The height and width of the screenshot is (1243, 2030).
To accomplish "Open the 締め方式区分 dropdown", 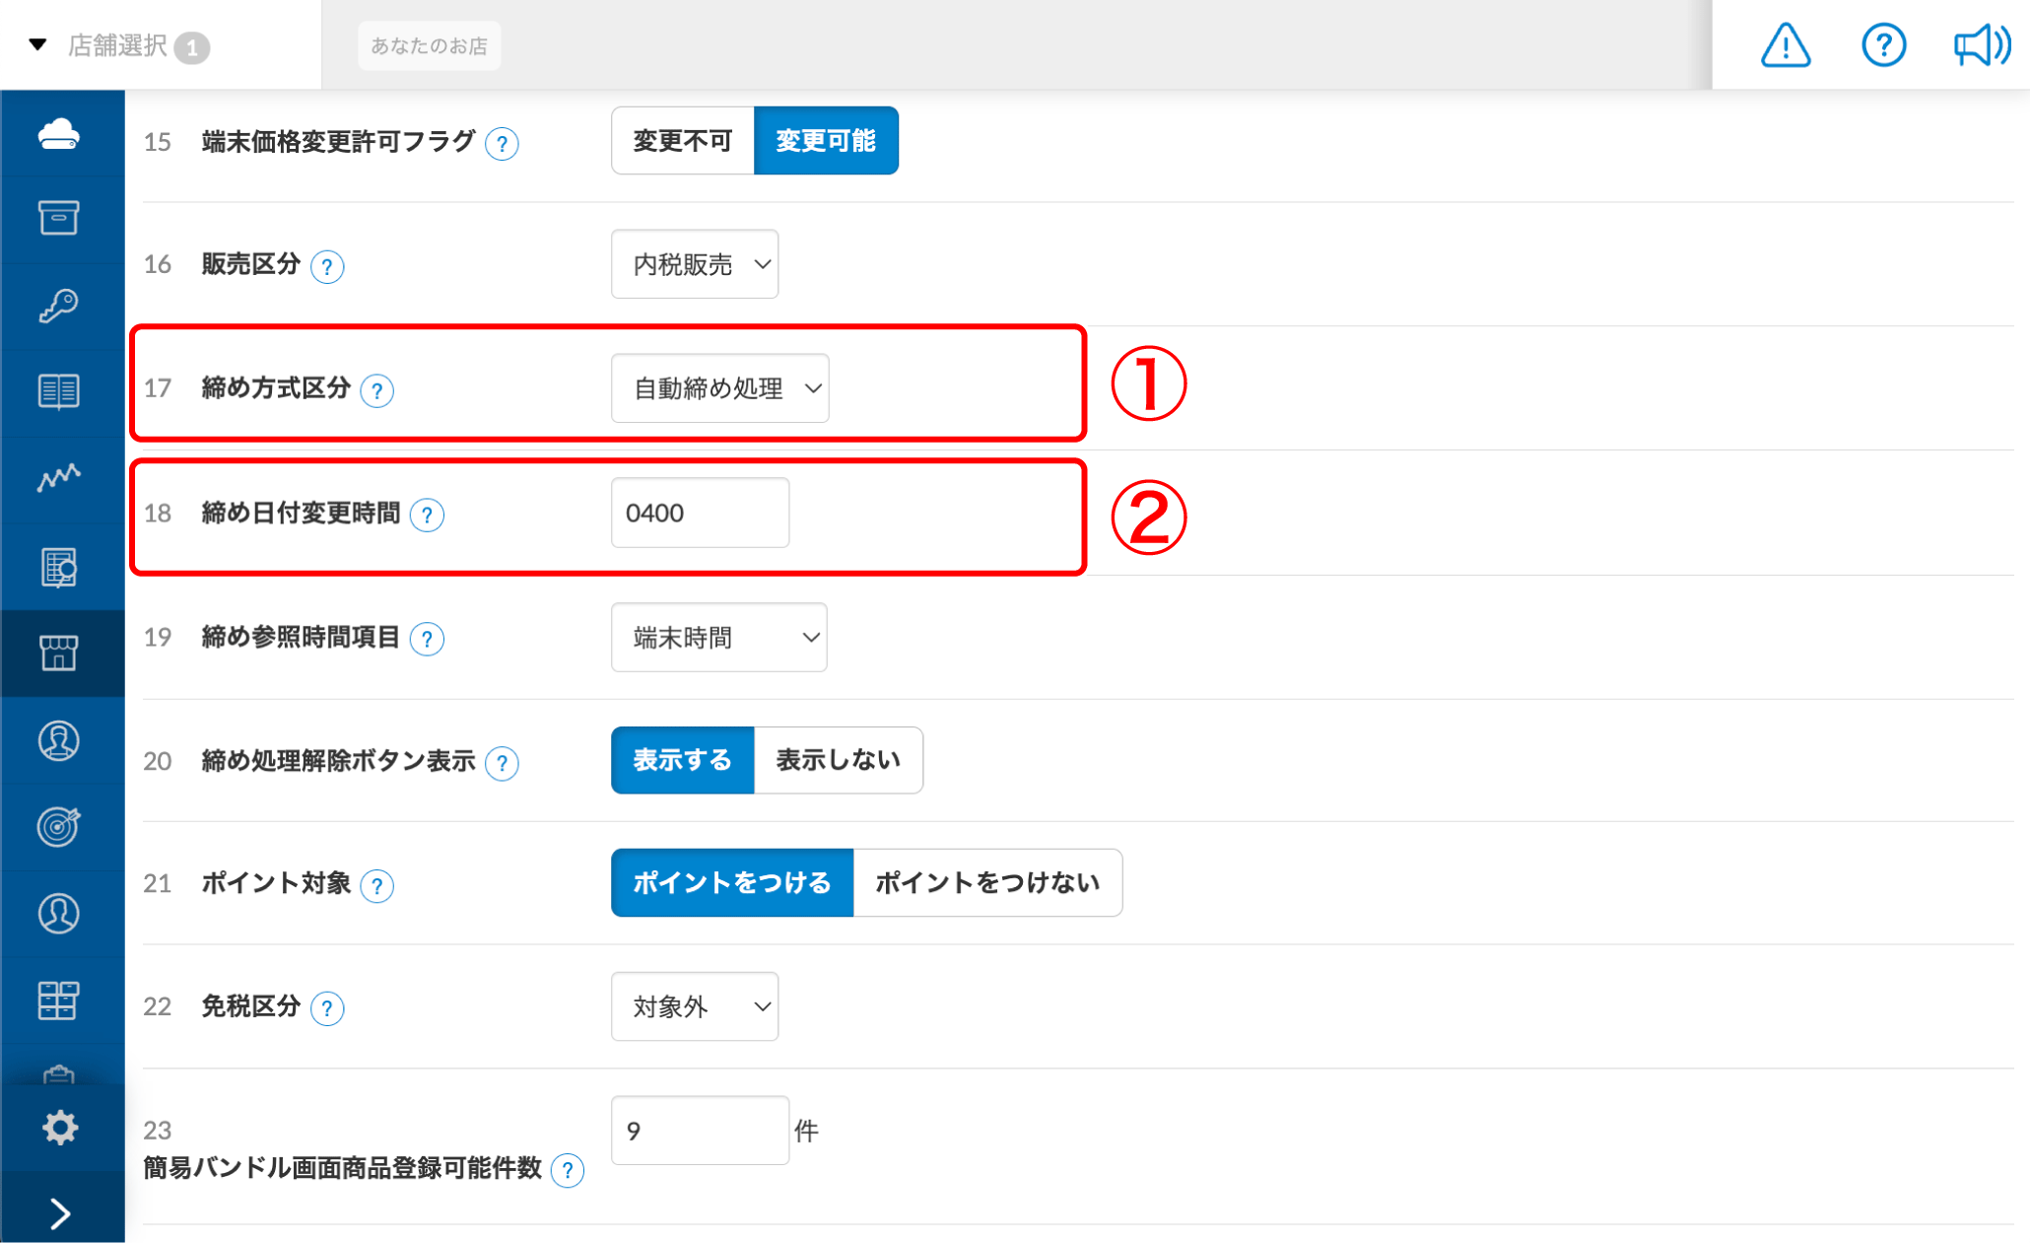I will click(720, 387).
